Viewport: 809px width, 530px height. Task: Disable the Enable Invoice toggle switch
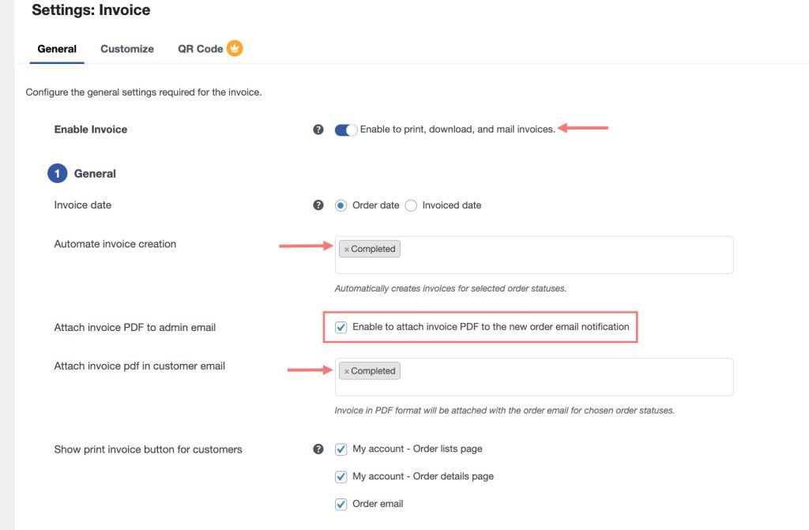(x=344, y=129)
